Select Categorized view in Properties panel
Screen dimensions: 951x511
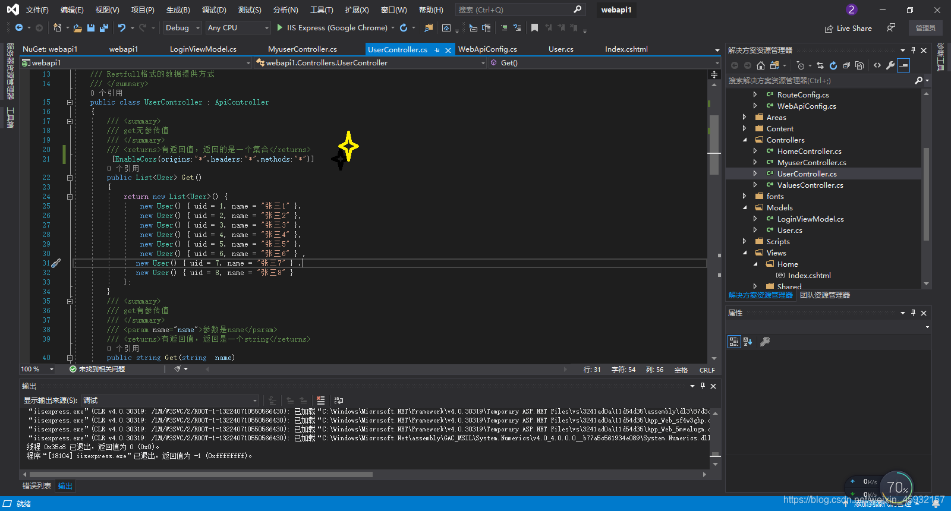click(x=734, y=342)
